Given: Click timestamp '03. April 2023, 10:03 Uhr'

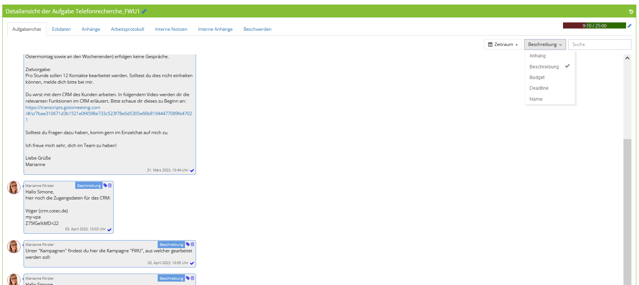Looking at the screenshot, I should click(x=85, y=229).
